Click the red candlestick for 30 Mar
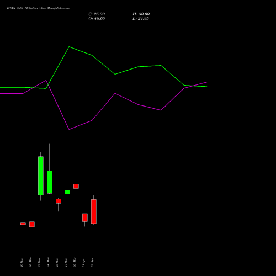This screenshot has height=276, width=276. pos(76,186)
